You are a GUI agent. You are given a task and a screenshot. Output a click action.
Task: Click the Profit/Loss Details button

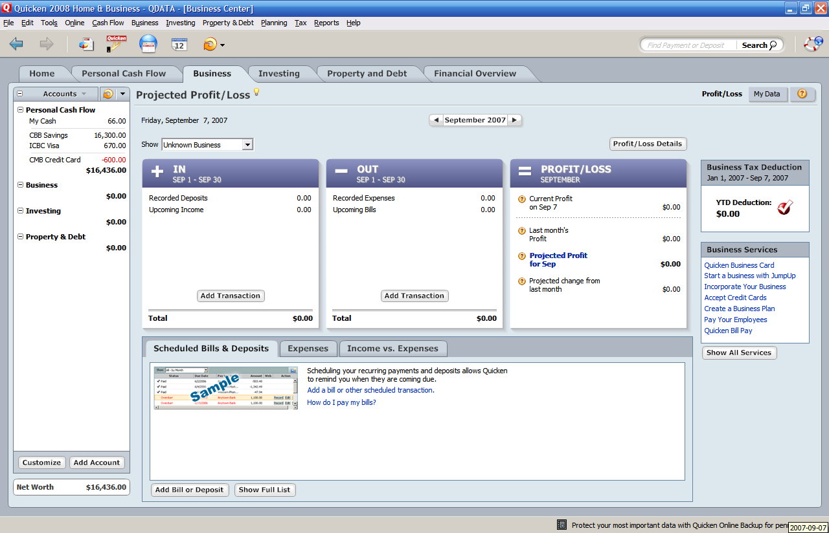click(648, 144)
